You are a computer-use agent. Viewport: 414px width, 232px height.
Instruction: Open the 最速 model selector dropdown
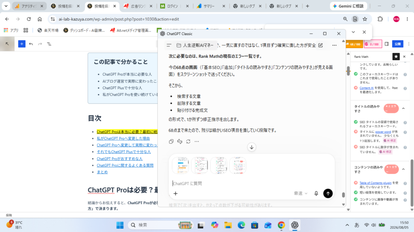pyautogui.click(x=301, y=193)
